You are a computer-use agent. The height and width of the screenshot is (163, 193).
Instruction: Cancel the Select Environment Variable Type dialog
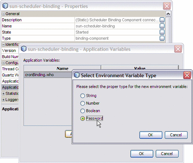176,135
